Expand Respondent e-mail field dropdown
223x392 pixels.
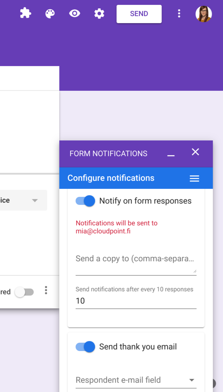136,380
